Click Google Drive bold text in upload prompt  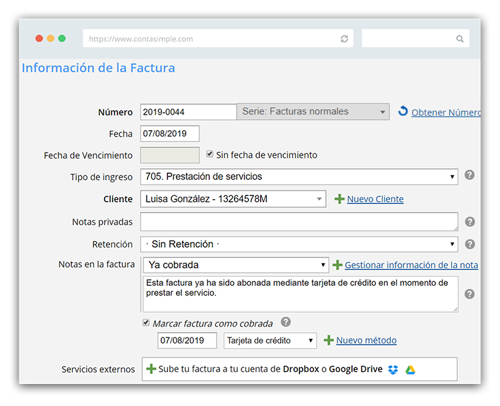(355, 369)
